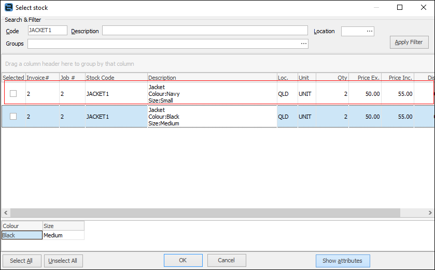Screen dimensions: 435x270
Task: Sort by the Price Ex. column header
Action: coord(365,78)
